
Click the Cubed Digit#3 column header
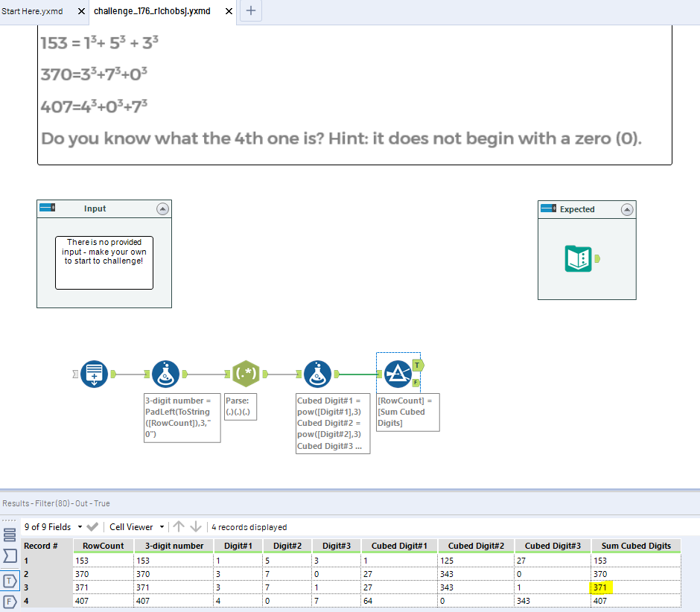553,546
